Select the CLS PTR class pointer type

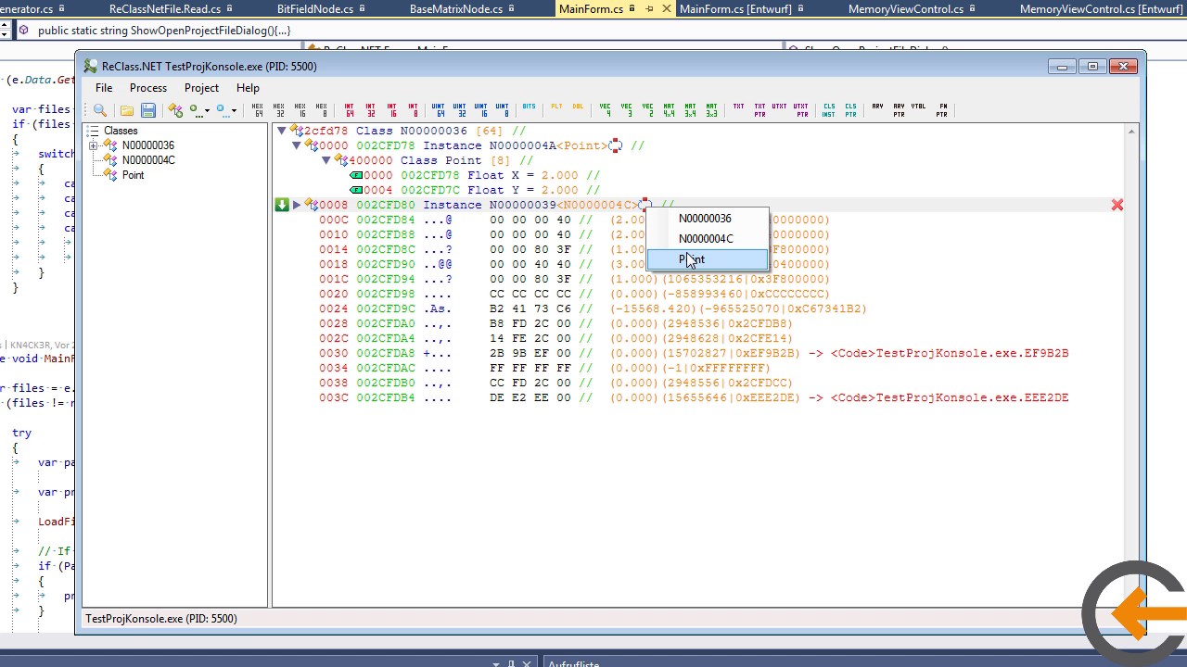851,110
